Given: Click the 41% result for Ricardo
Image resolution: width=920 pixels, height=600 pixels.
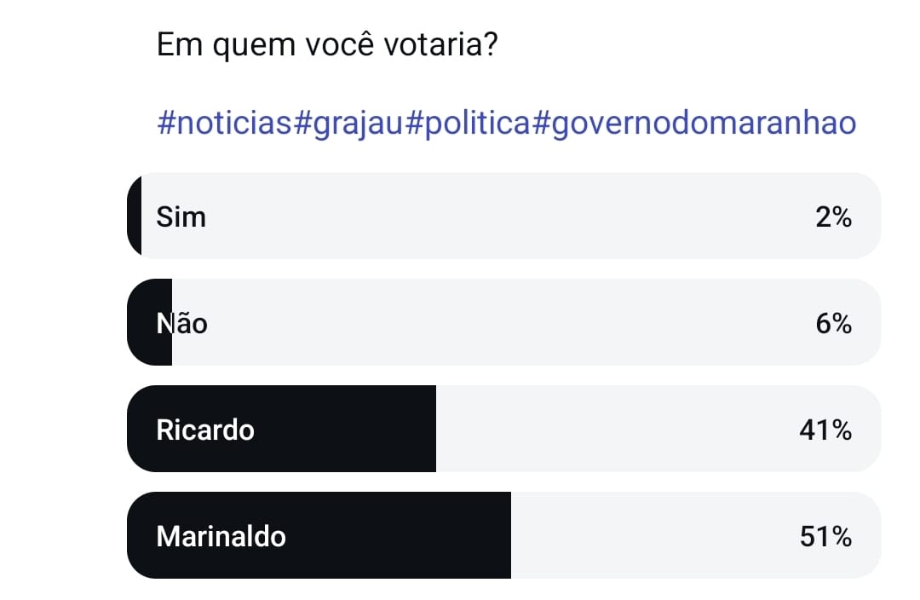Looking at the screenshot, I should tap(825, 430).
